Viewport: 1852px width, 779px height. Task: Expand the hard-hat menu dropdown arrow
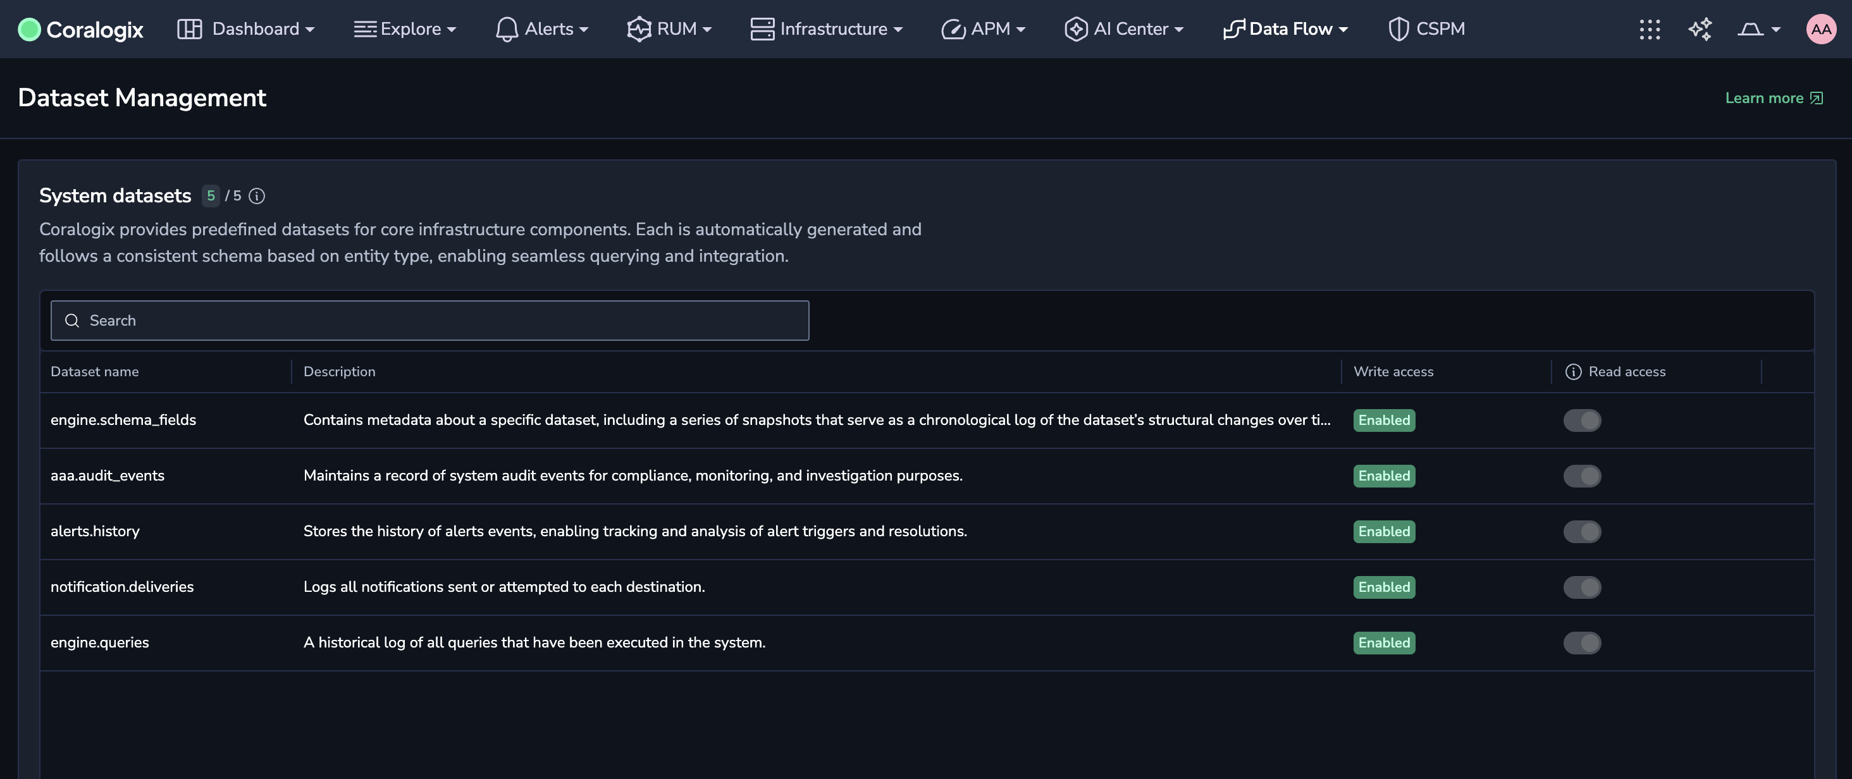point(1776,30)
